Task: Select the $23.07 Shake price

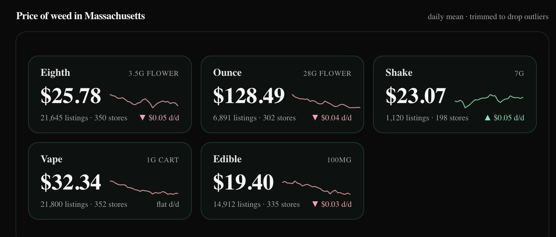Action: (x=416, y=96)
